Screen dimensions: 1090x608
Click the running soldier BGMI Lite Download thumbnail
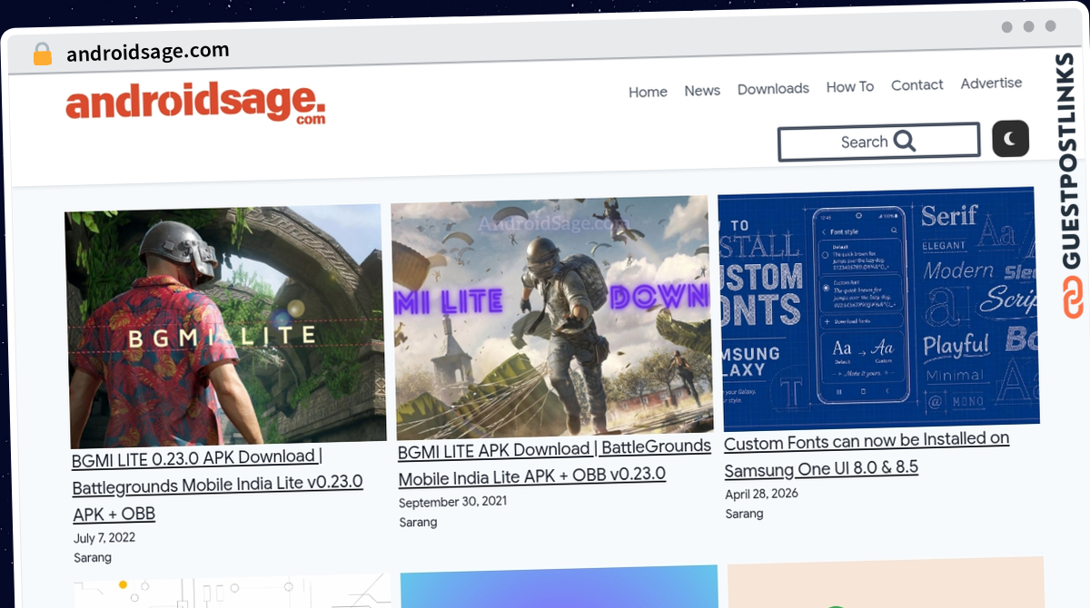coord(551,318)
